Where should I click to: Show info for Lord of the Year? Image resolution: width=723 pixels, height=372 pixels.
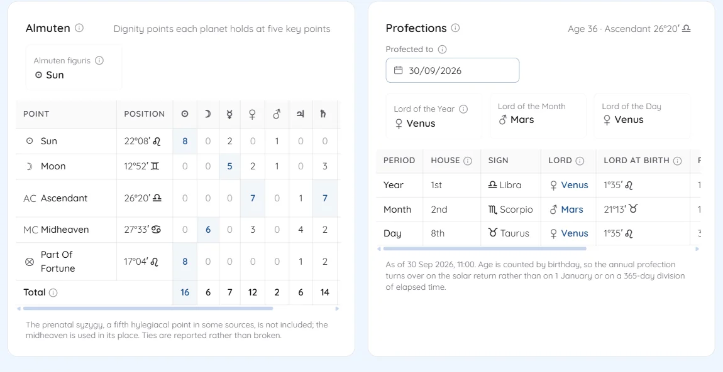[x=463, y=109]
